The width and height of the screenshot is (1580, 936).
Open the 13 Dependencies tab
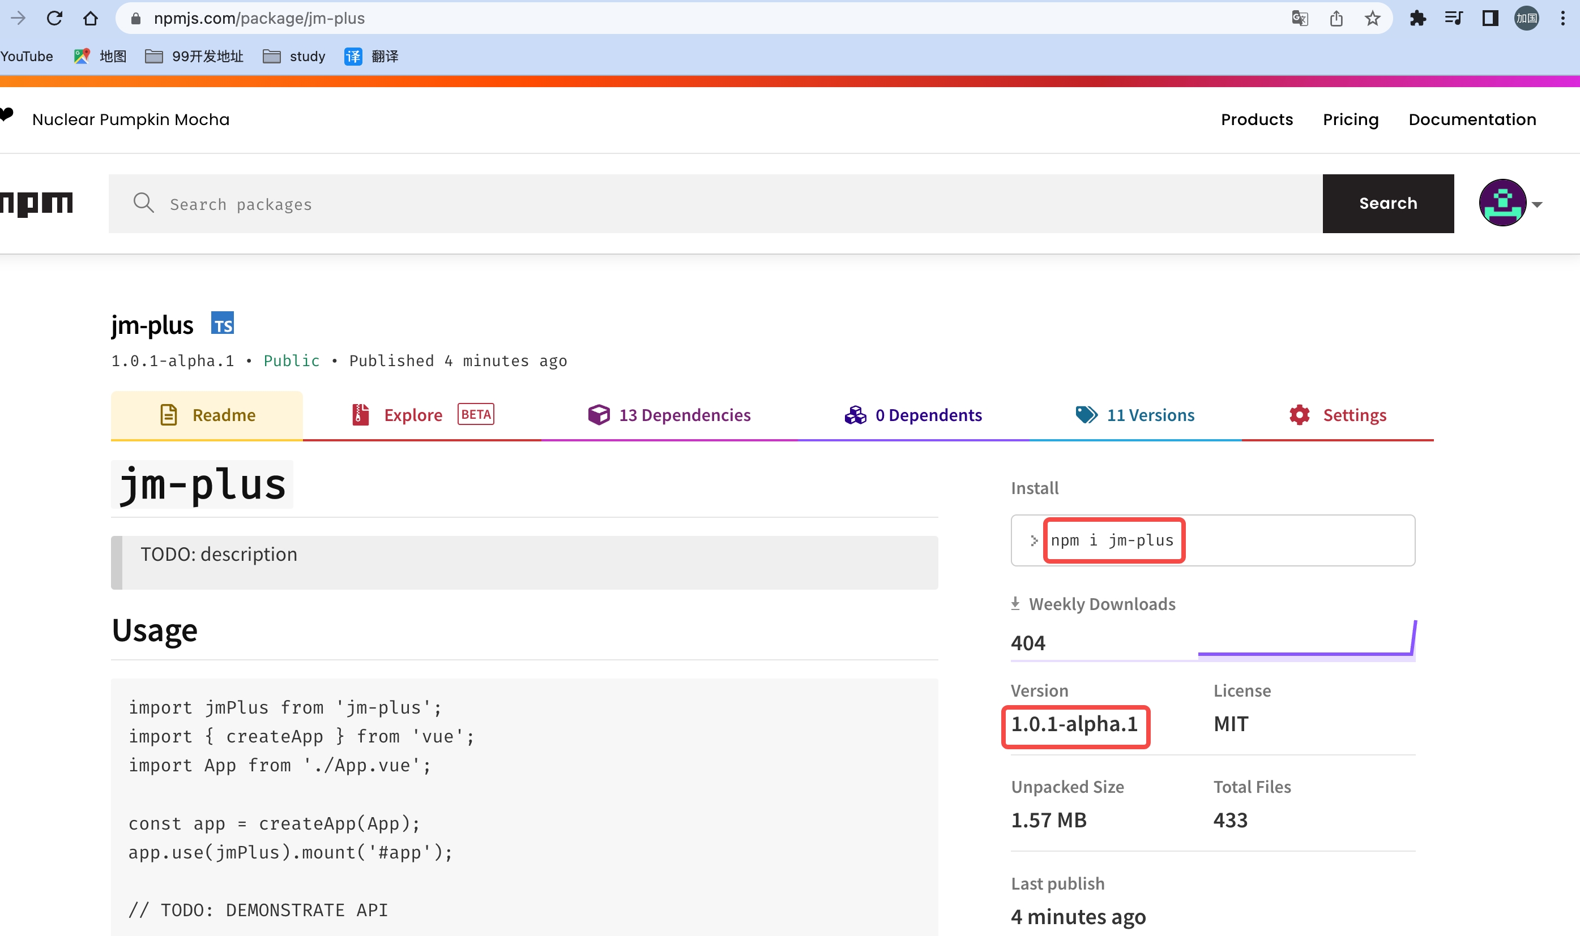[x=669, y=415]
